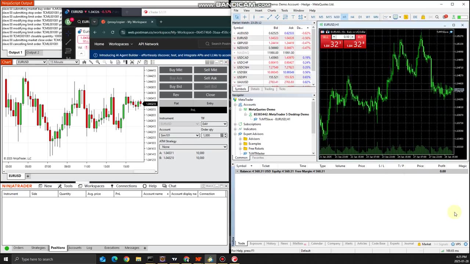The image size is (470, 264).
Task: Open the ATM Strategy None dropdown
Action: [193, 147]
